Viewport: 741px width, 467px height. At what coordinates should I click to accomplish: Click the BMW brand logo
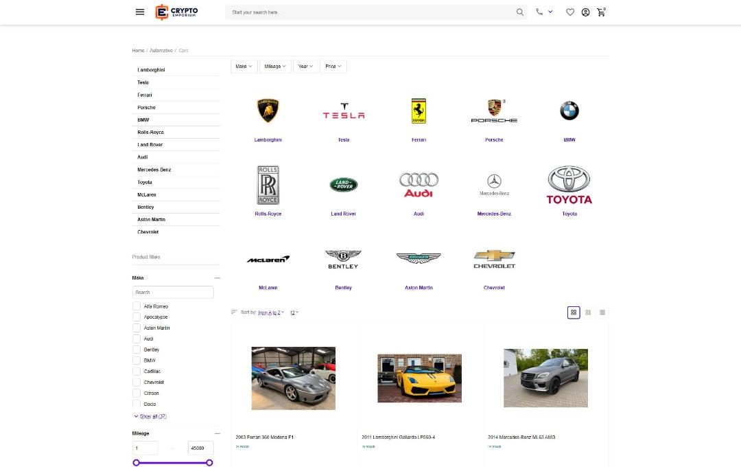click(569, 111)
